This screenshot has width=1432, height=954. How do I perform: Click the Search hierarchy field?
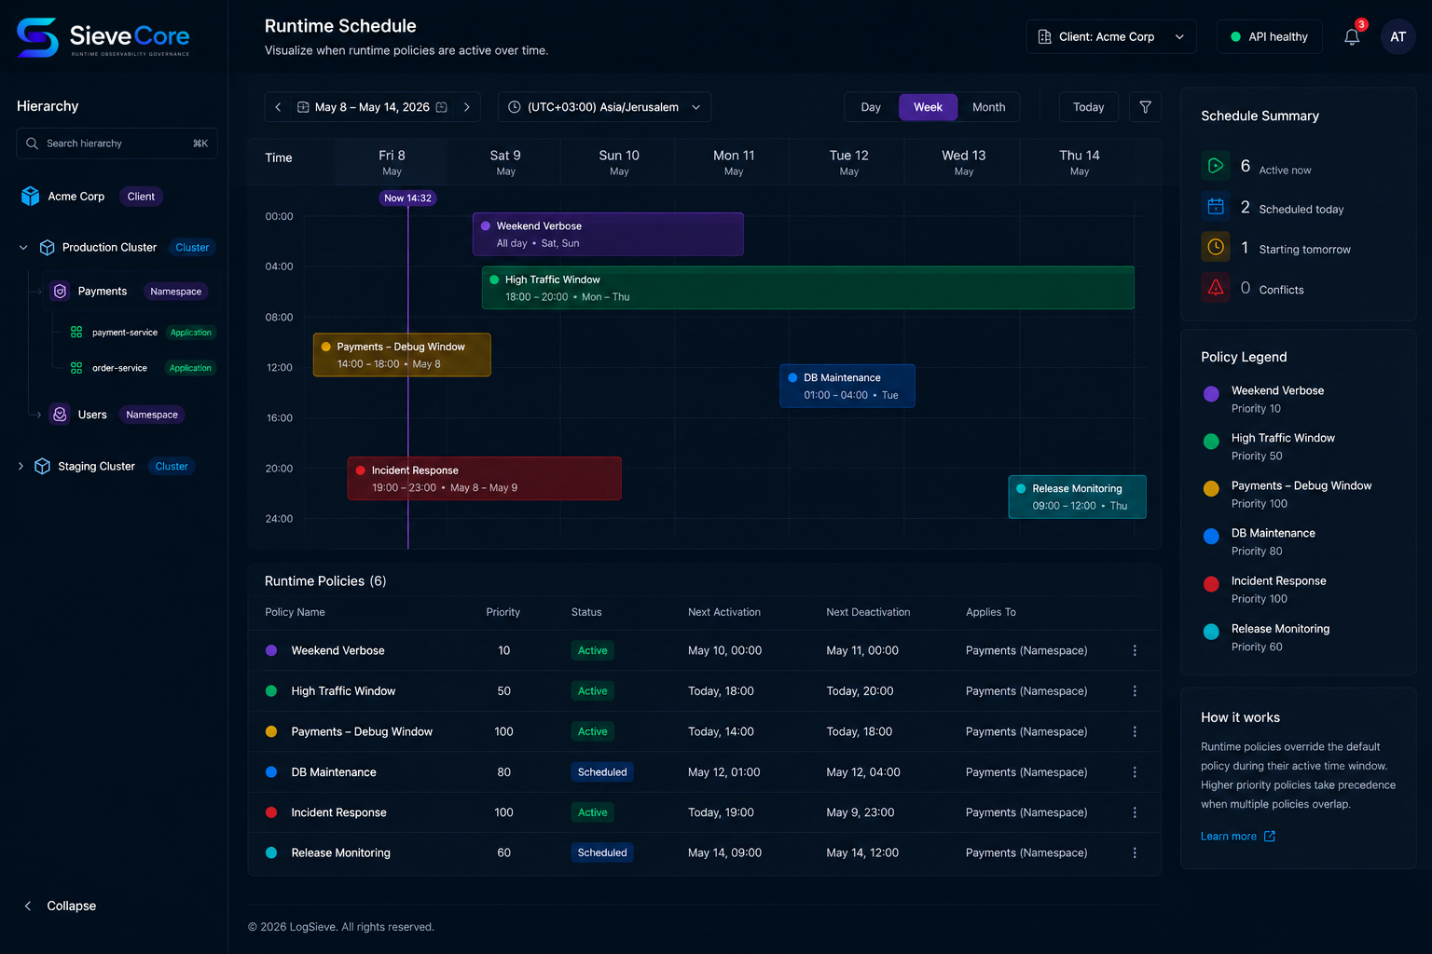click(x=117, y=143)
